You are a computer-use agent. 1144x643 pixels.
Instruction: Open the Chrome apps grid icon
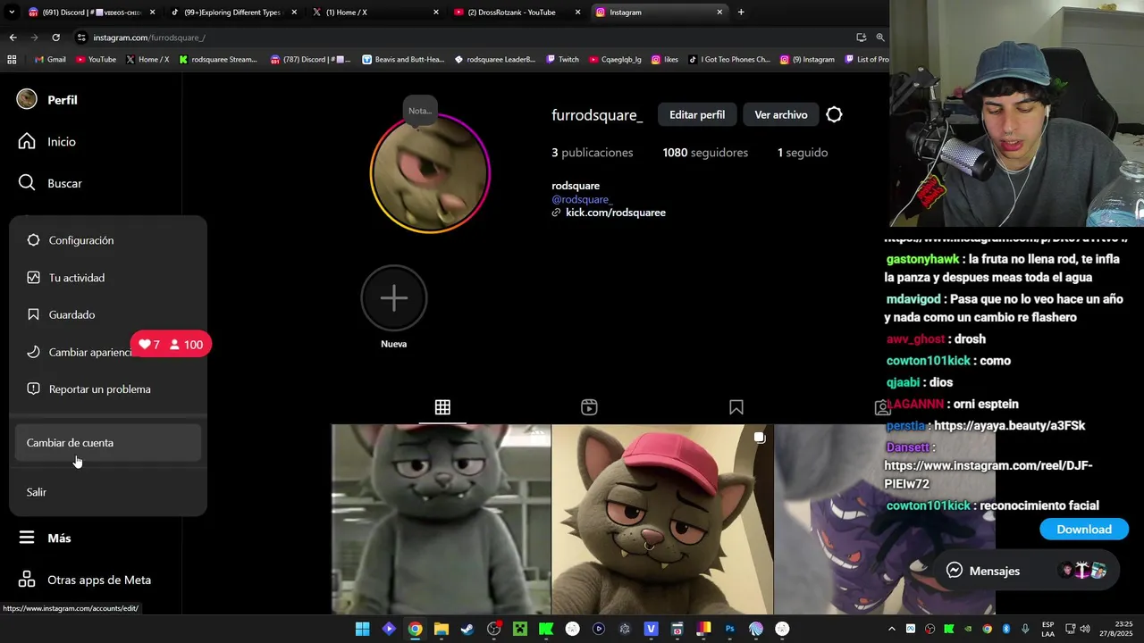coord(12,60)
